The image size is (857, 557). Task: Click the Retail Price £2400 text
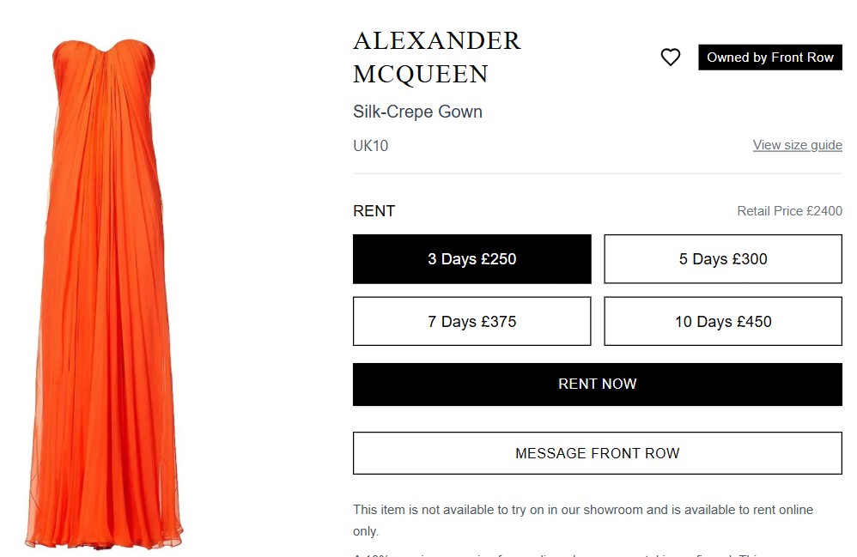point(789,210)
